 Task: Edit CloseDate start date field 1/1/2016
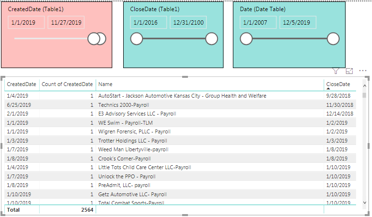(x=148, y=23)
